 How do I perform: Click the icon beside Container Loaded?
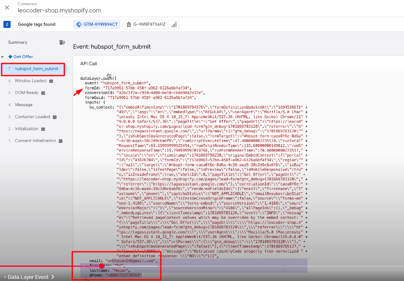(x=55, y=117)
